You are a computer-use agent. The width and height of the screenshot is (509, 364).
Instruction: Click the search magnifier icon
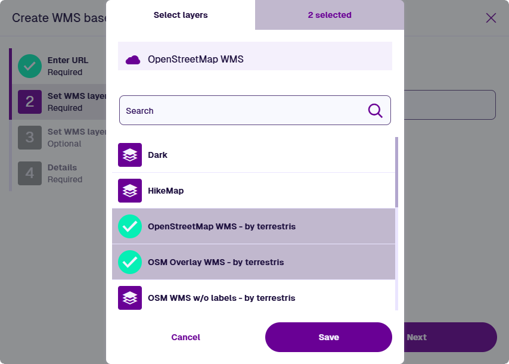click(x=375, y=111)
